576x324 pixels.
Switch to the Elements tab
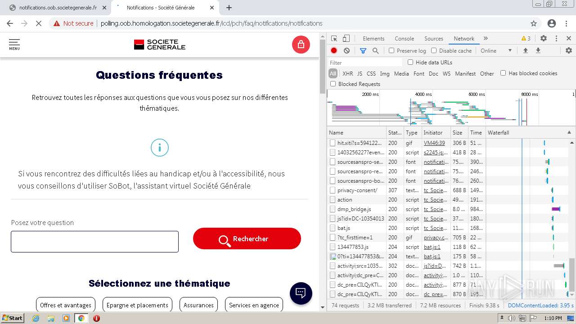coord(373,39)
